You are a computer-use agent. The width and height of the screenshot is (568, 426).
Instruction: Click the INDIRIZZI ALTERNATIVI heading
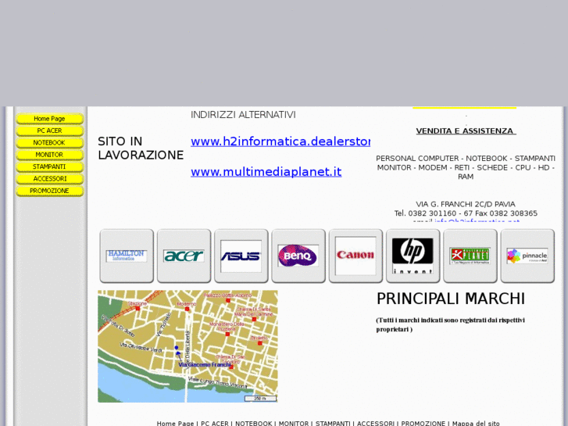click(x=243, y=115)
